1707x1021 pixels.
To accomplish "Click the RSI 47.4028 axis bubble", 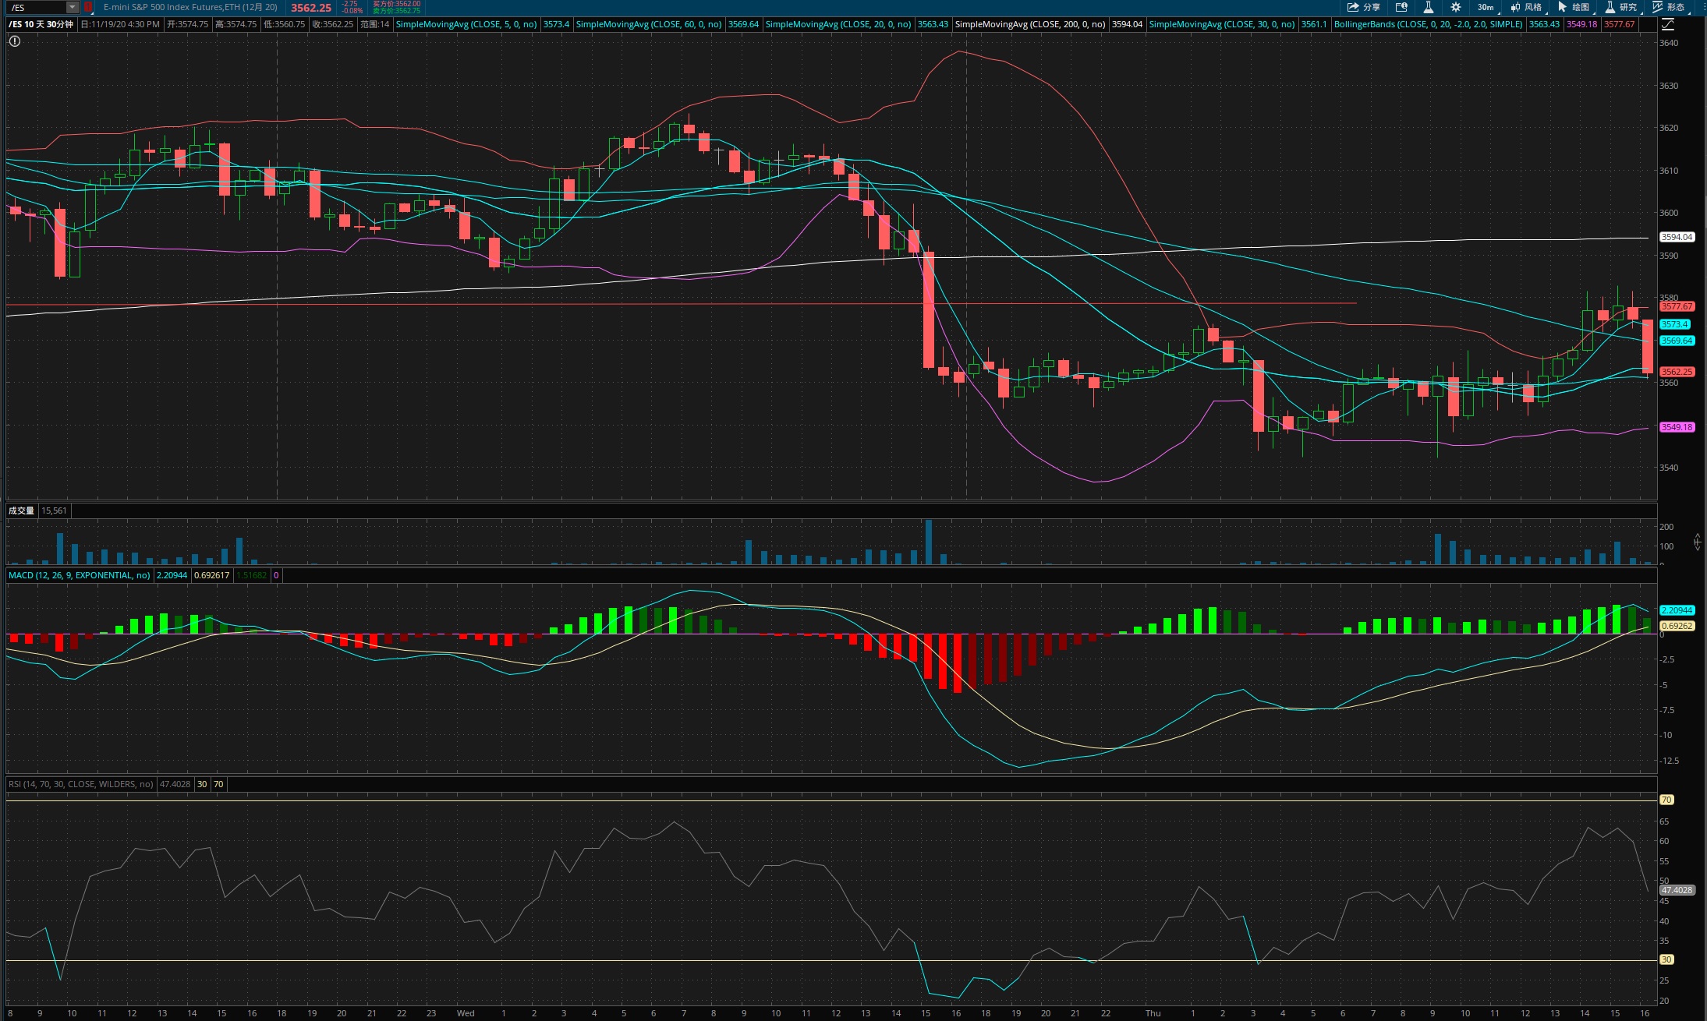I will [1677, 890].
